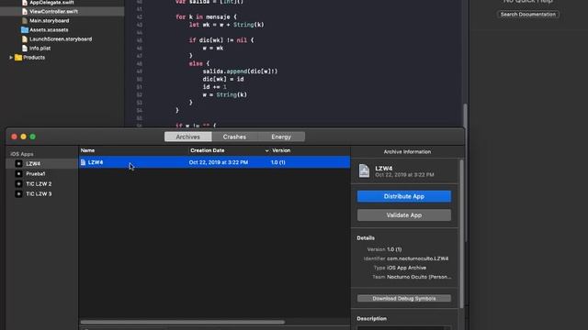588x330 pixels.
Task: Select Assets.xcassets in the navigator
Action: click(49, 30)
